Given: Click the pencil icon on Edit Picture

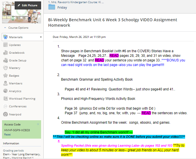Looking at the screenshot, I should point(19,5).
